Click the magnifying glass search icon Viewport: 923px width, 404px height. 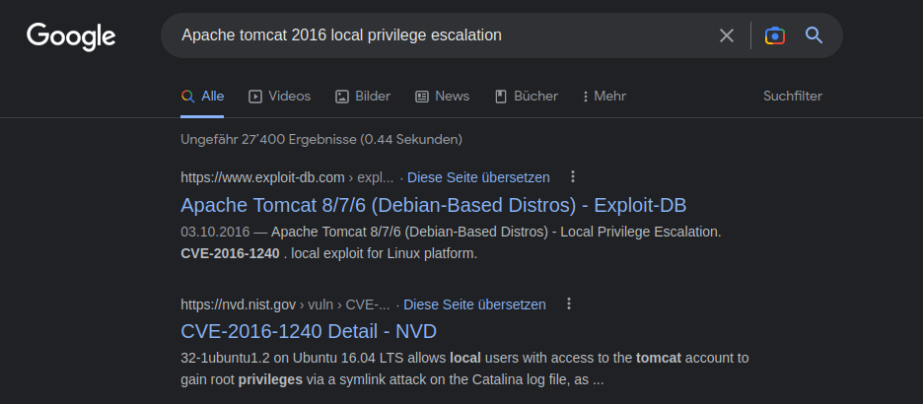point(814,35)
